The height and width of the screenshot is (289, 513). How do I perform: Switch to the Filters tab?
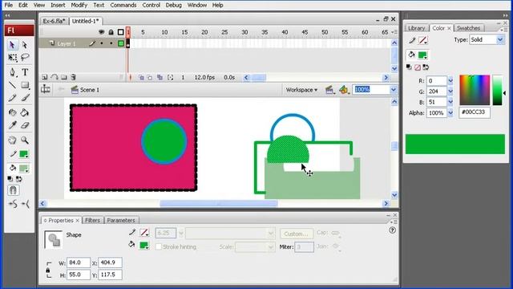pos(93,220)
